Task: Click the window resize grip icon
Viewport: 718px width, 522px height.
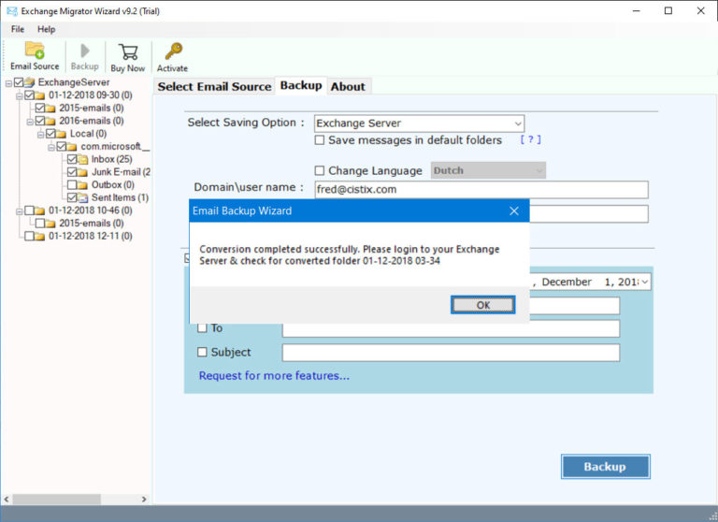Action: click(712, 516)
